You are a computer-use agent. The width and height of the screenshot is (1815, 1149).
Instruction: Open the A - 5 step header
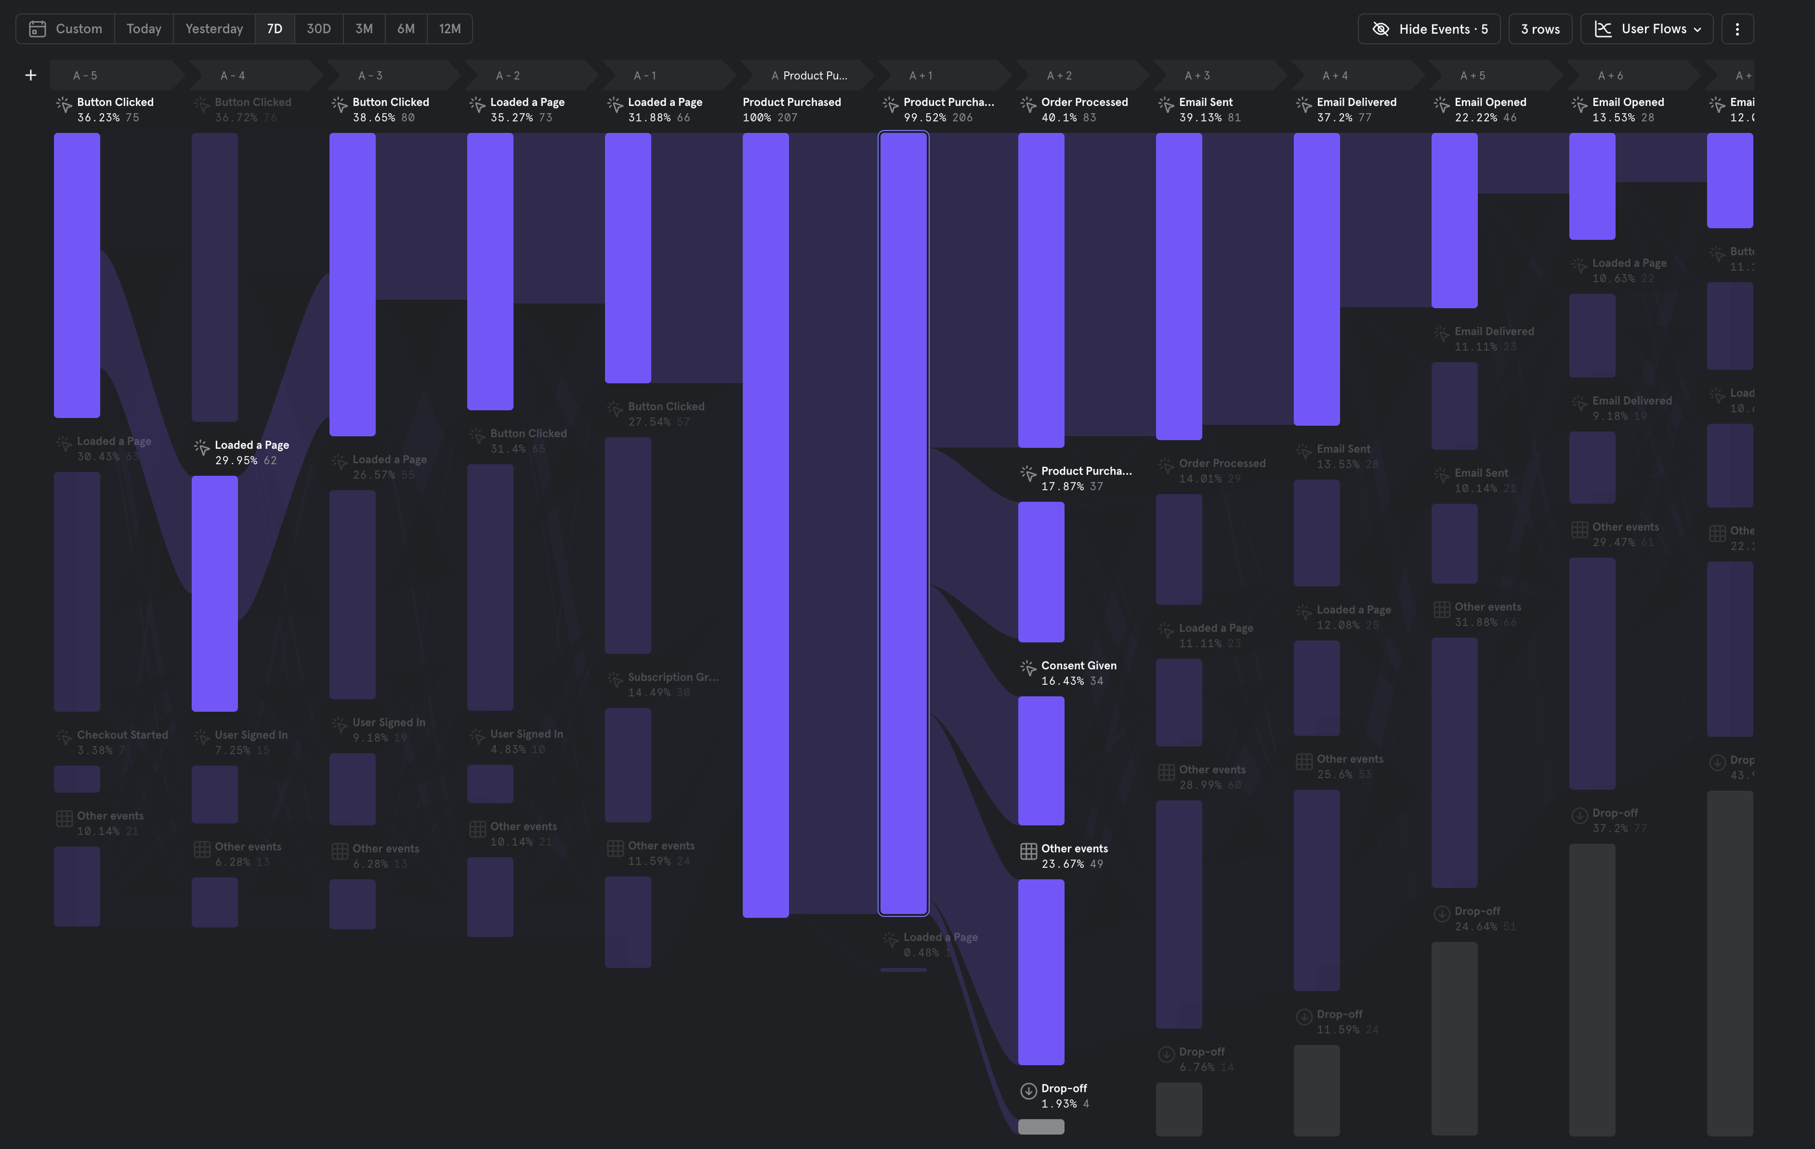point(117,75)
